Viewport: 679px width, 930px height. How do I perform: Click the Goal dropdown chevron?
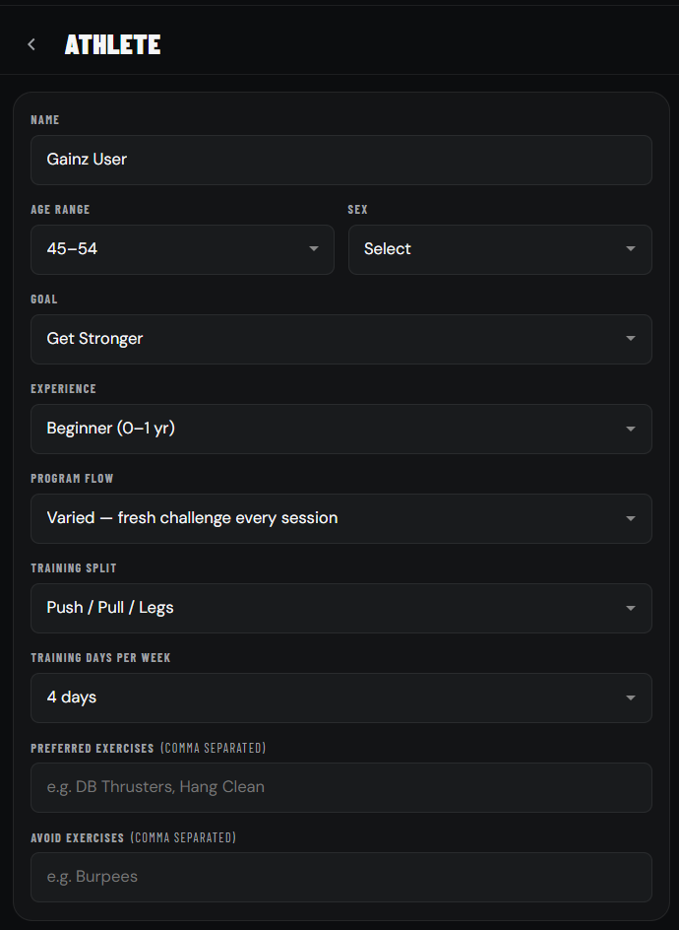tap(630, 339)
